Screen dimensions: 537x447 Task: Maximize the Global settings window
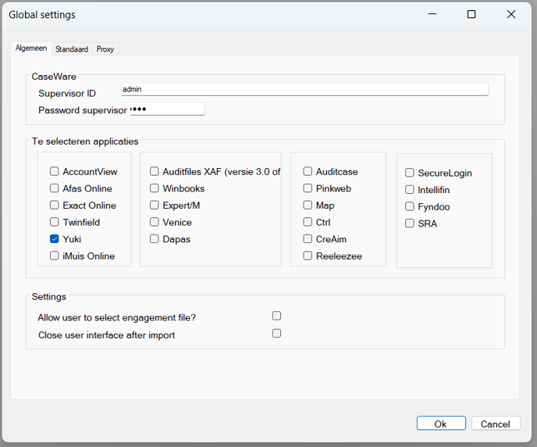471,14
